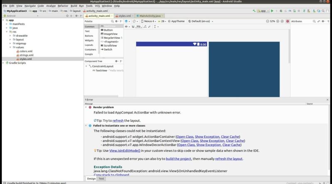
Task: Select RecyclerView in the Palette list
Action: (x=112, y=38)
